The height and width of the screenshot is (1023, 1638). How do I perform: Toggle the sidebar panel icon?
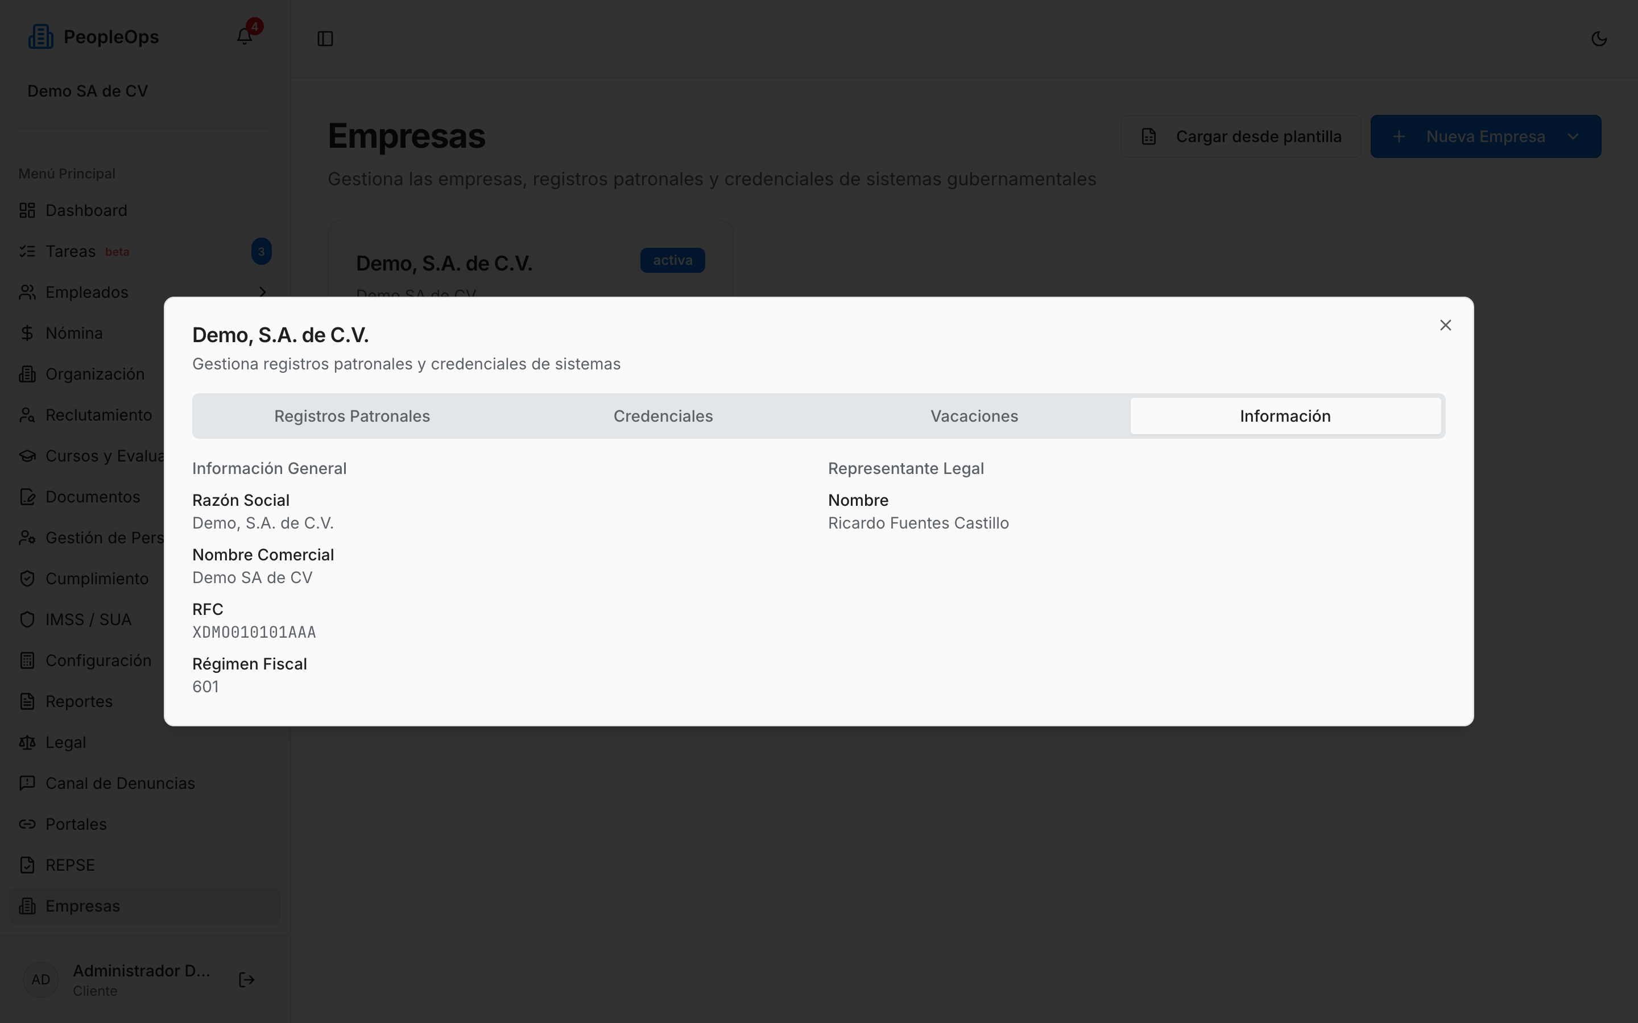click(325, 39)
